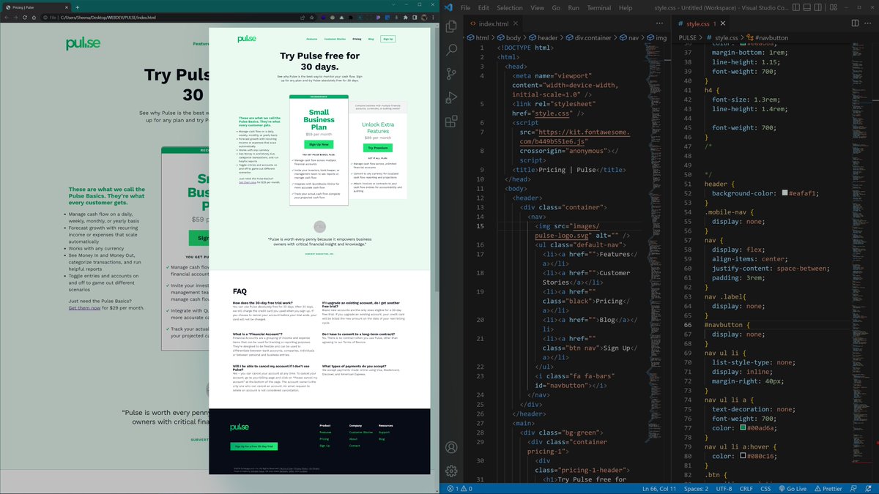
Task: Change the CRLF end of line sequence
Action: click(746, 488)
